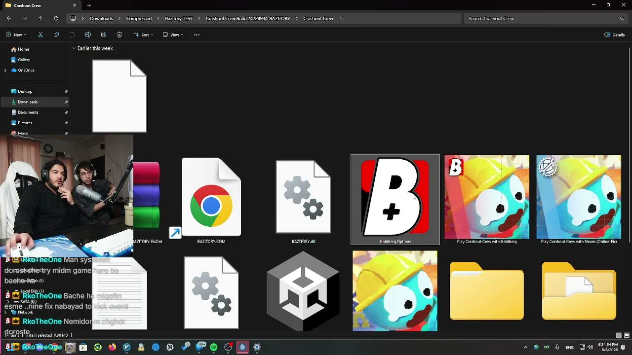Switch to details list view icon in status bar
The width and height of the screenshot is (632, 355).
[619, 335]
